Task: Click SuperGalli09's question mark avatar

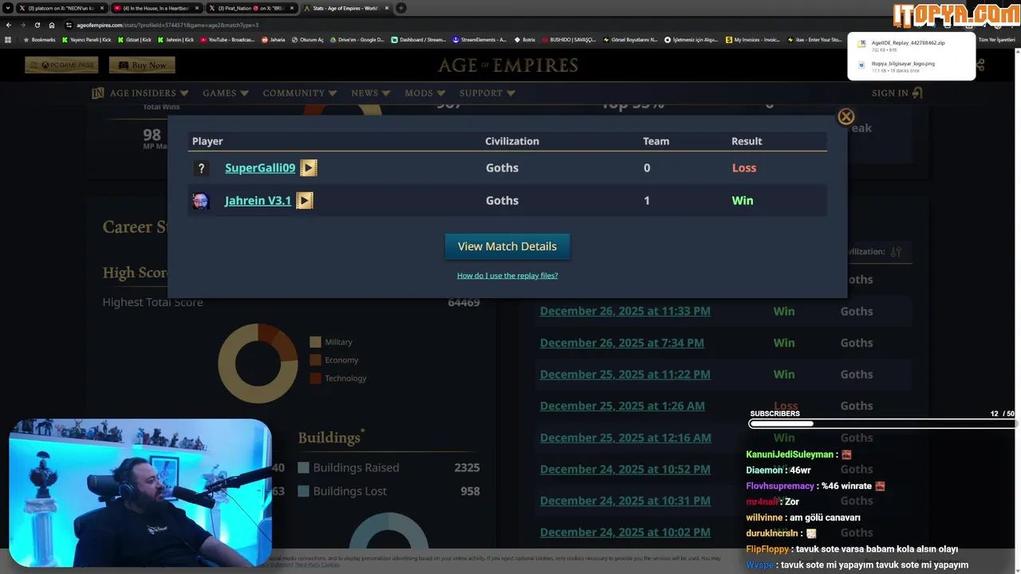Action: pyautogui.click(x=201, y=168)
